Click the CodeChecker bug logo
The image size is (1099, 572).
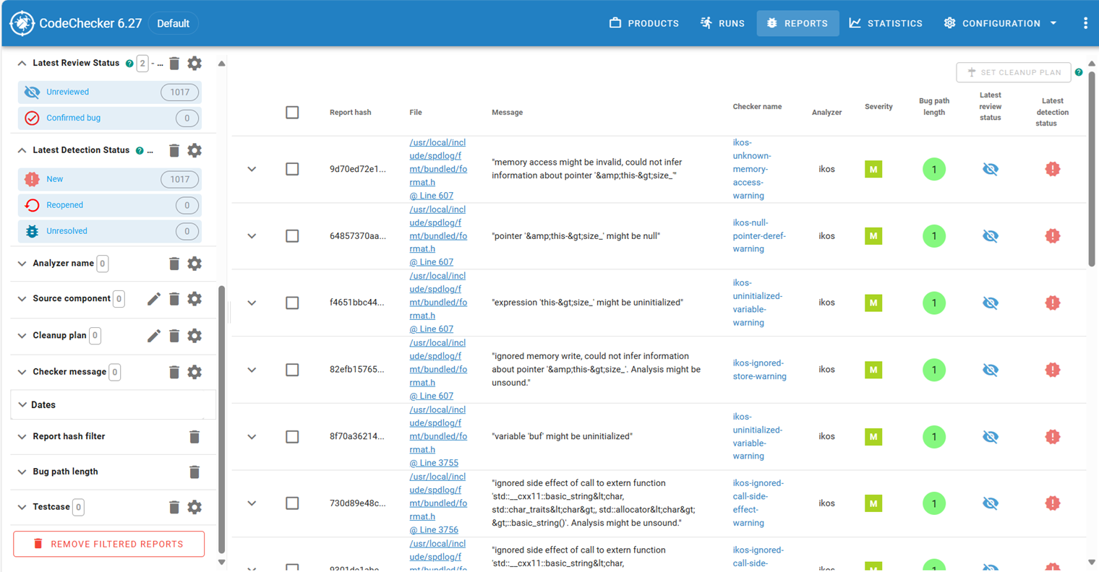pos(22,23)
